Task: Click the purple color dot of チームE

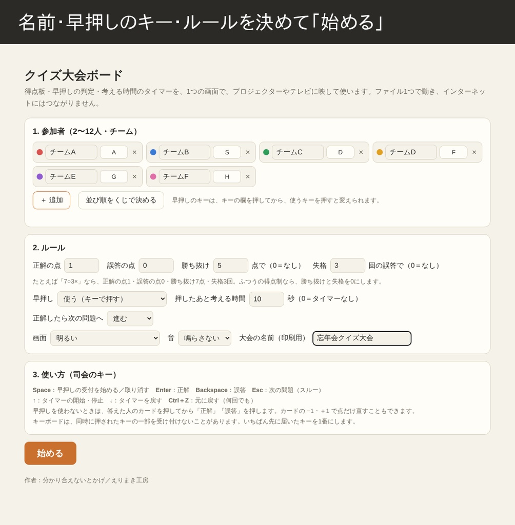Action: point(39,177)
